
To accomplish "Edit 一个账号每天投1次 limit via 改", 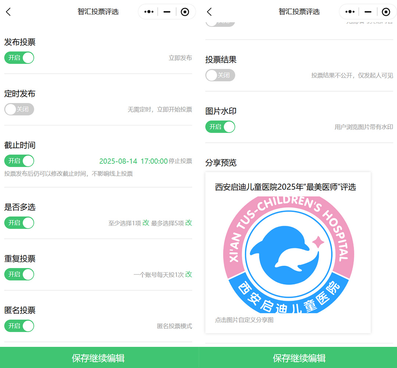I will [x=189, y=274].
